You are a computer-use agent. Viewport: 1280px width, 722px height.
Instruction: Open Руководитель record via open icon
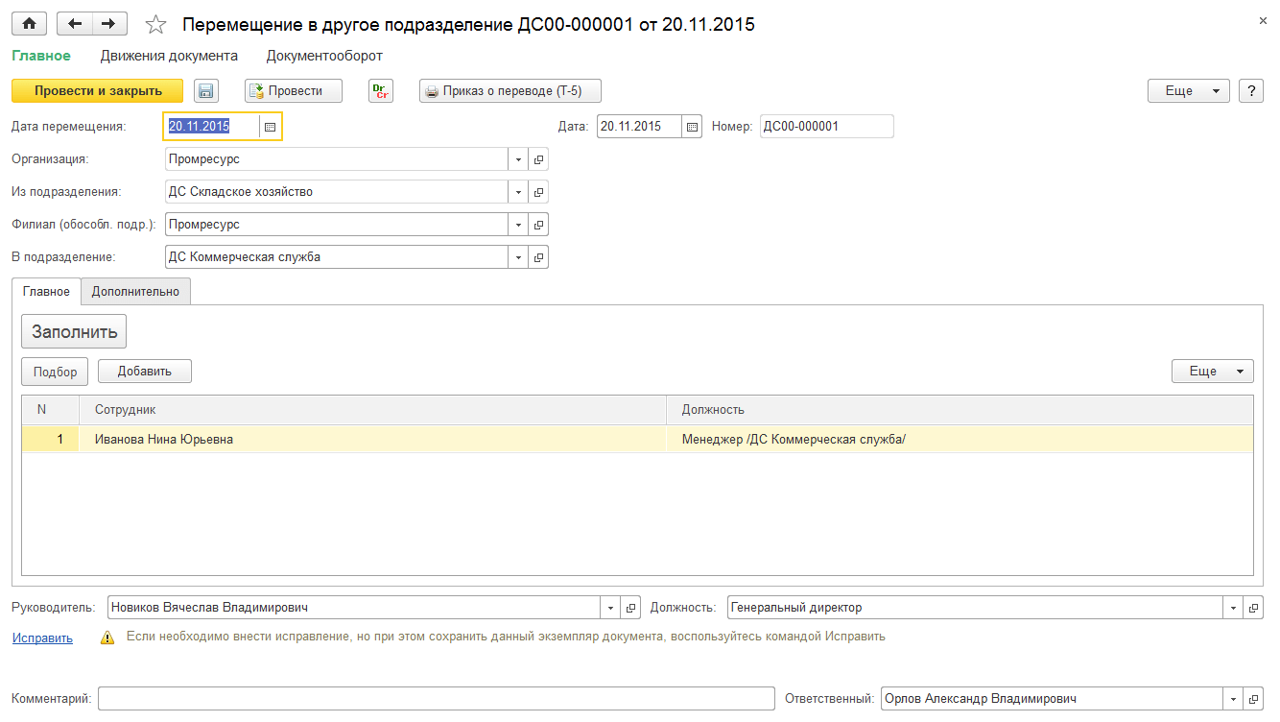coord(630,608)
